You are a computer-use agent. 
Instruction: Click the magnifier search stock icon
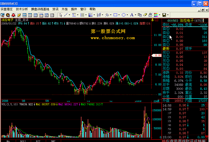tap(3, 15)
